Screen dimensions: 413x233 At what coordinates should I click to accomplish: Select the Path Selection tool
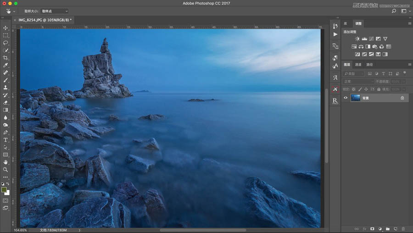(5, 147)
